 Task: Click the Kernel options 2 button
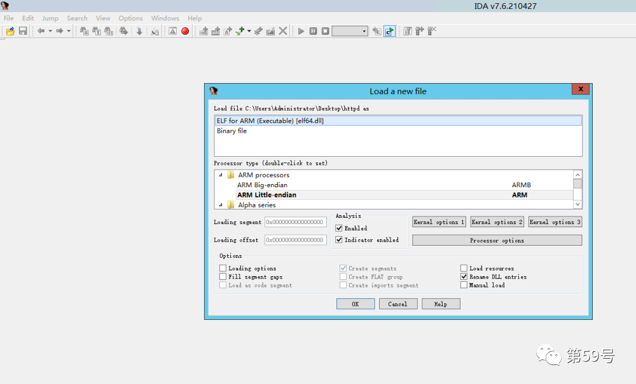(x=497, y=222)
